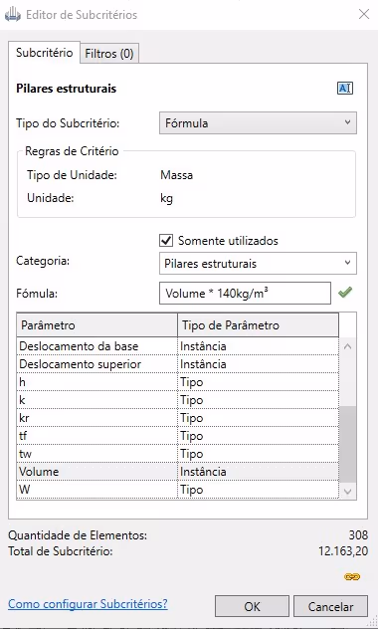This screenshot has width=378, height=629.
Task: Toggle the Somente utilizados checkbox
Action: [x=166, y=241]
